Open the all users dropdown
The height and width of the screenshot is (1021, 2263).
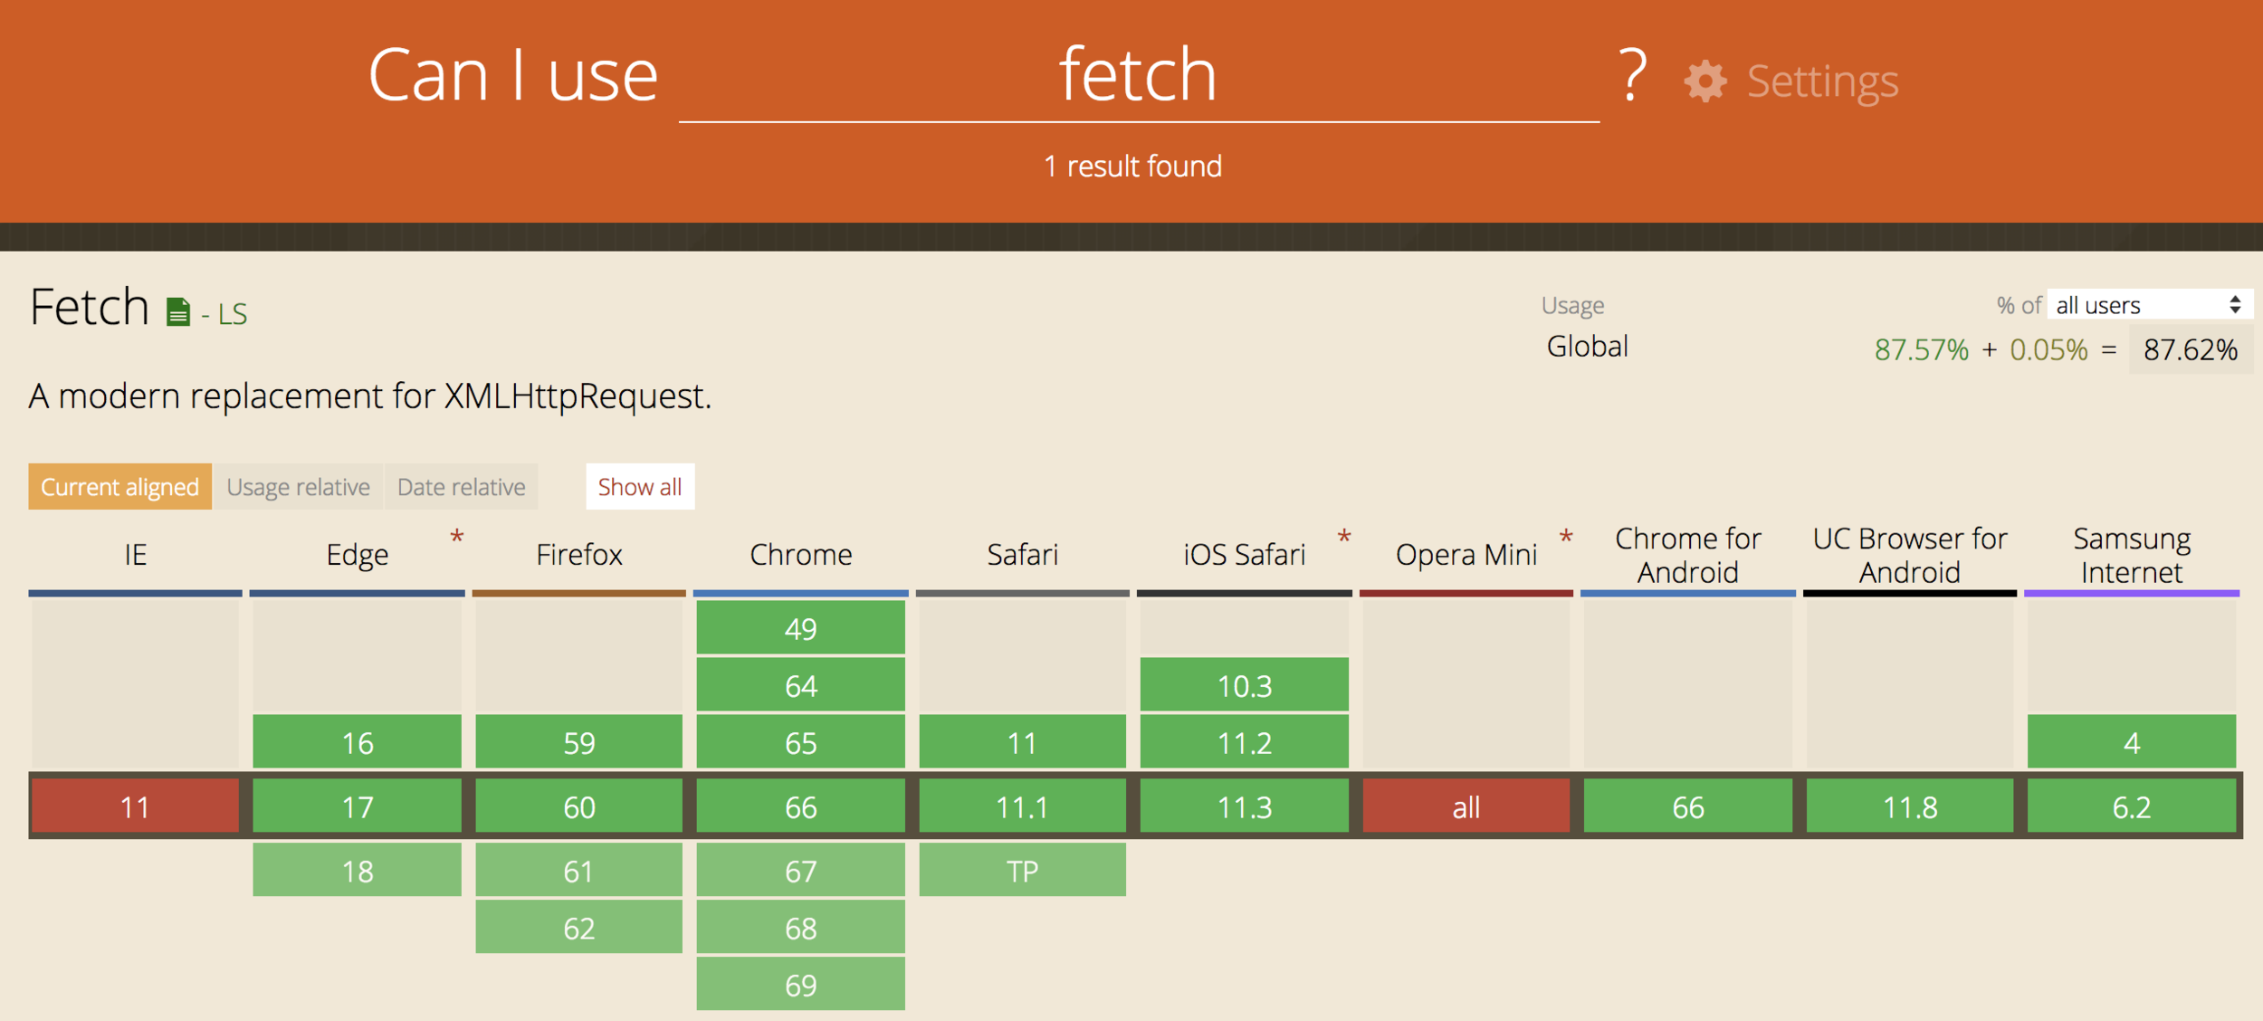click(2148, 305)
